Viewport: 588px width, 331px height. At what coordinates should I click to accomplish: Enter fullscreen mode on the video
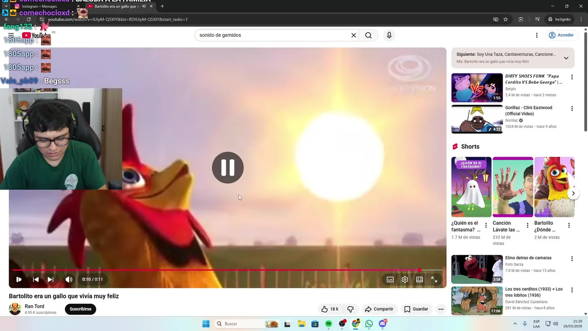434,280
